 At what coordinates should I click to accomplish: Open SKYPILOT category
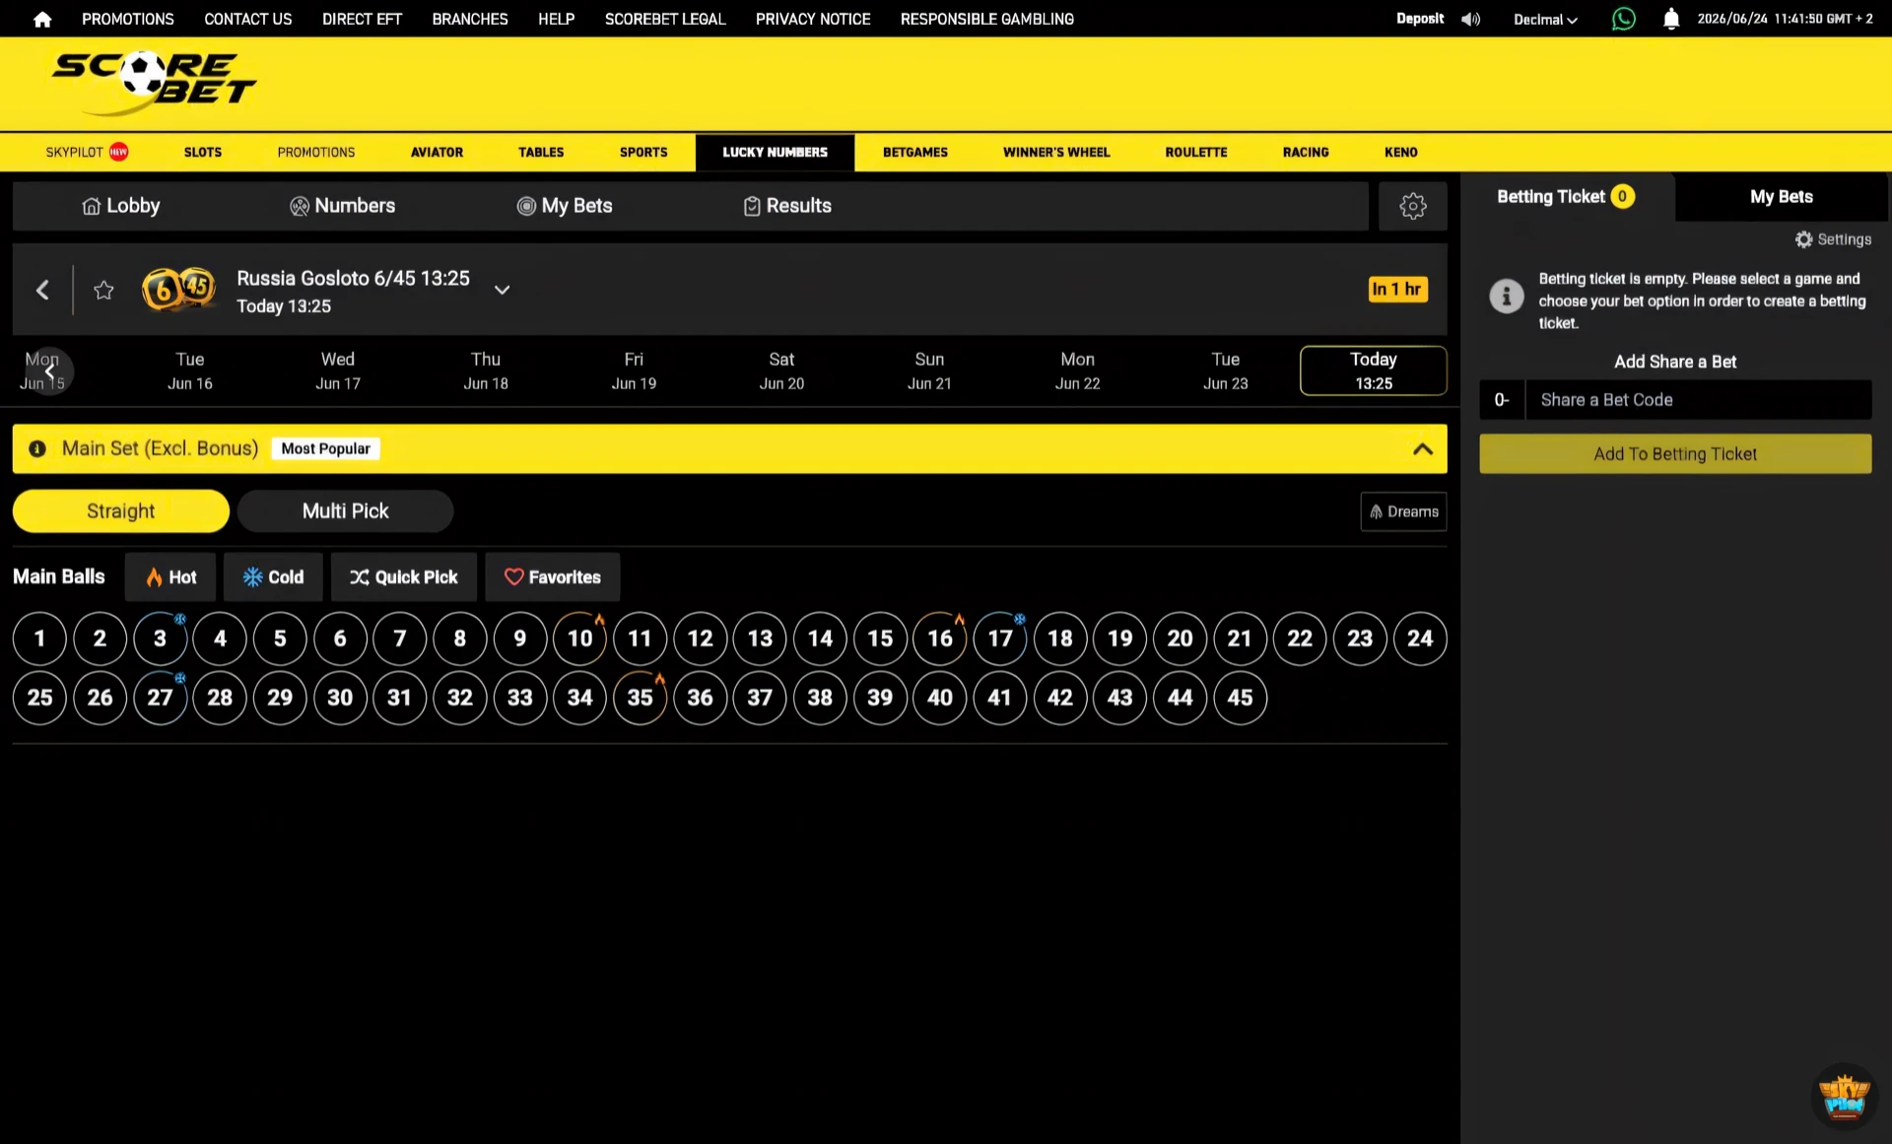point(87,152)
